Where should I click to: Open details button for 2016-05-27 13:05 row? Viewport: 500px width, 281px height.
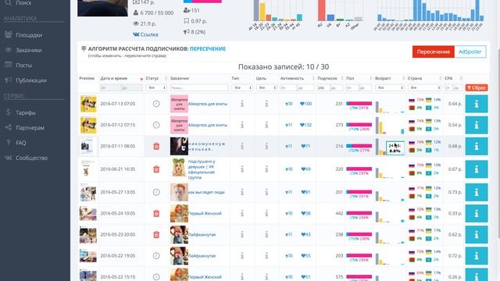coord(477,192)
